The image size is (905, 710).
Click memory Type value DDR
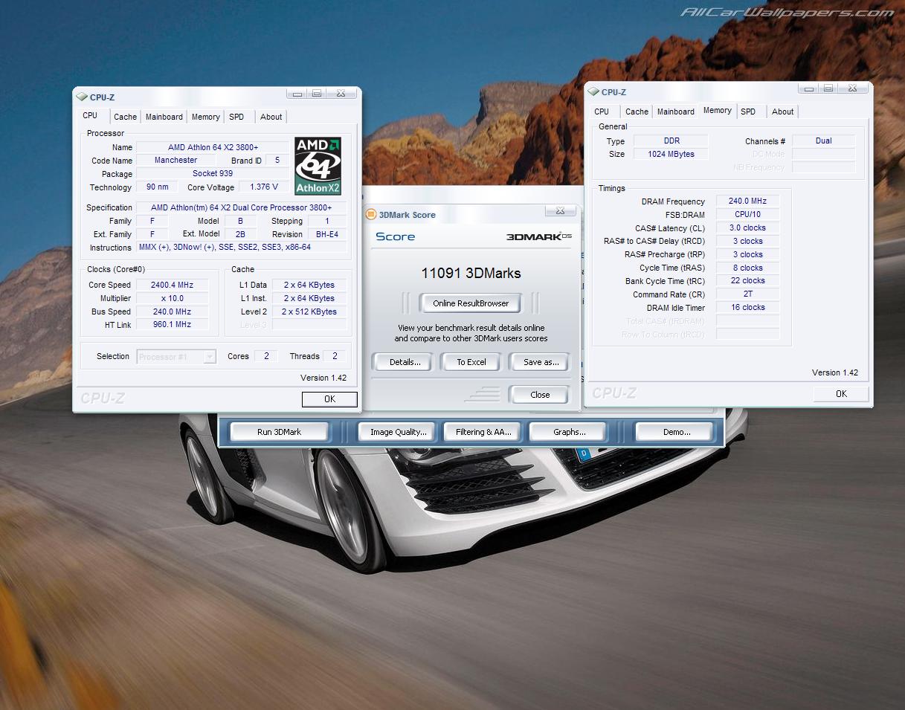point(671,141)
